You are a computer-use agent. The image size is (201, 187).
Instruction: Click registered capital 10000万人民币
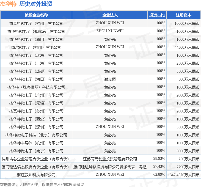pos(187,23)
